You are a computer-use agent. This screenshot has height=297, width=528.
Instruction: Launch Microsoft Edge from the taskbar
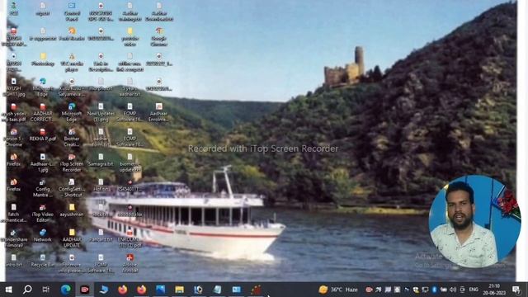pyautogui.click(x=66, y=290)
